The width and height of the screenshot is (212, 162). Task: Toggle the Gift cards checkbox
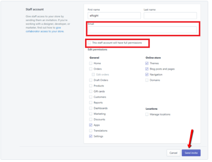tap(91, 91)
